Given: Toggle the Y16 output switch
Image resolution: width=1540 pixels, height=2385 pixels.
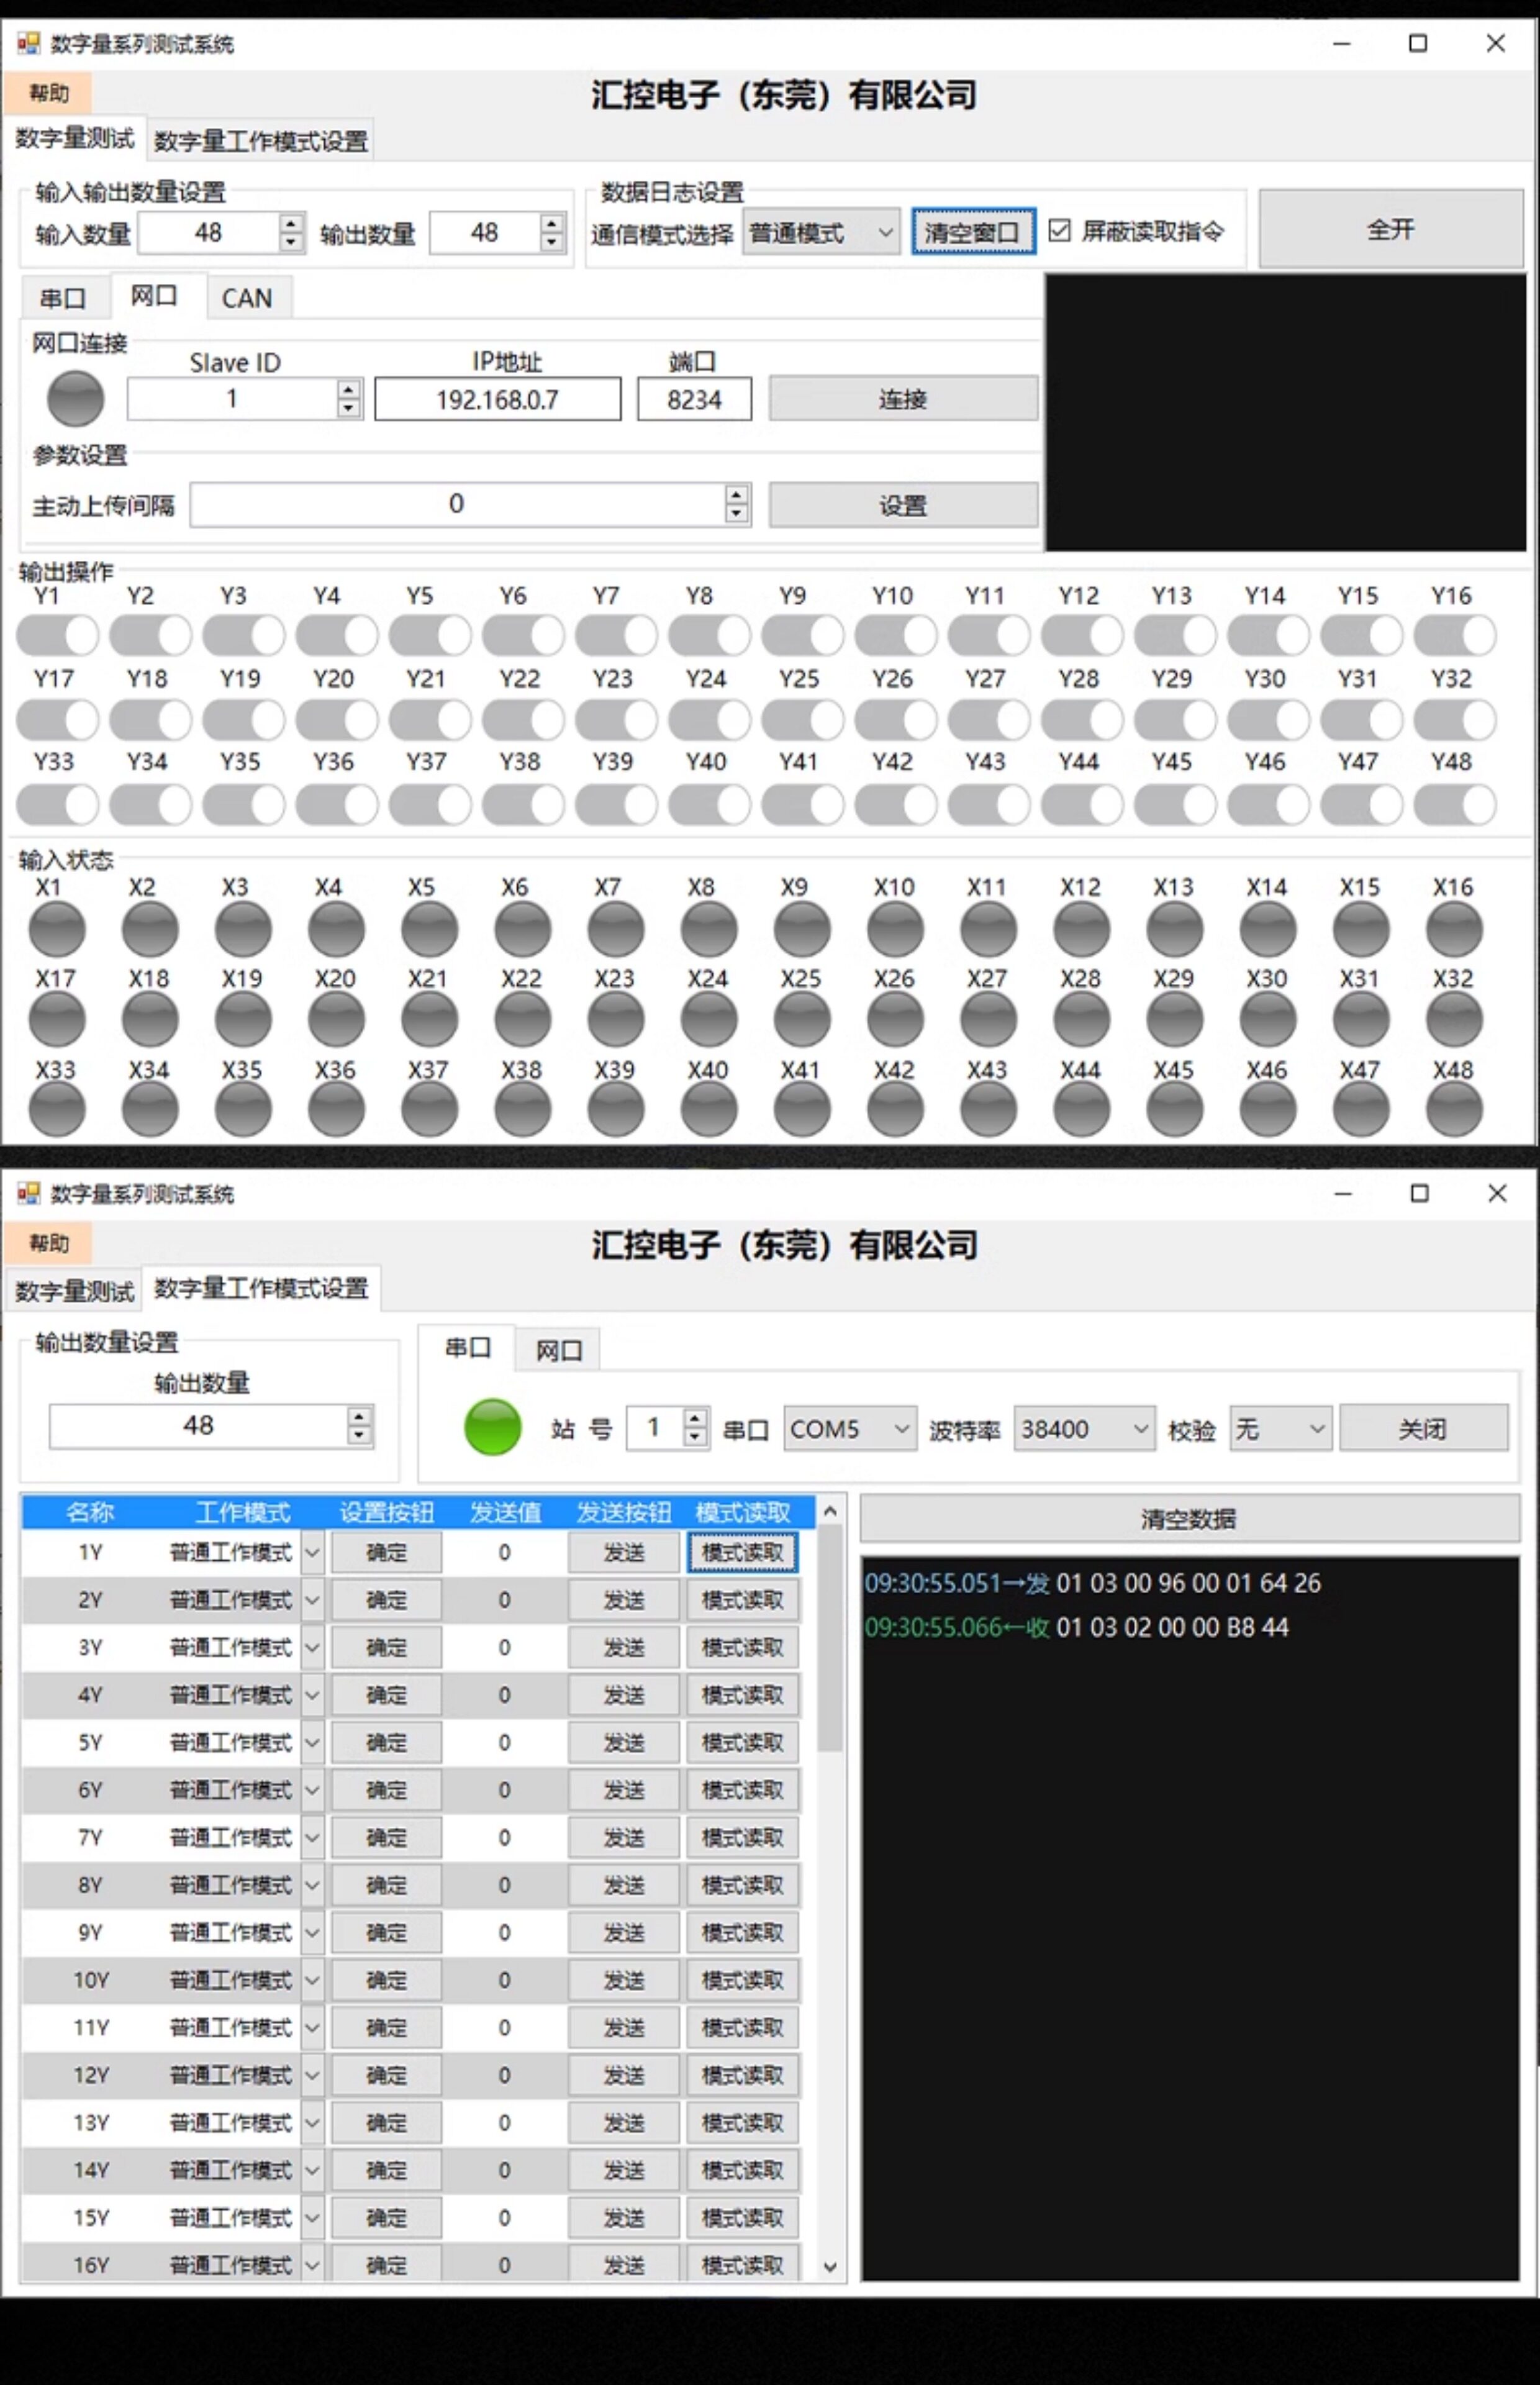Looking at the screenshot, I should point(1454,635).
